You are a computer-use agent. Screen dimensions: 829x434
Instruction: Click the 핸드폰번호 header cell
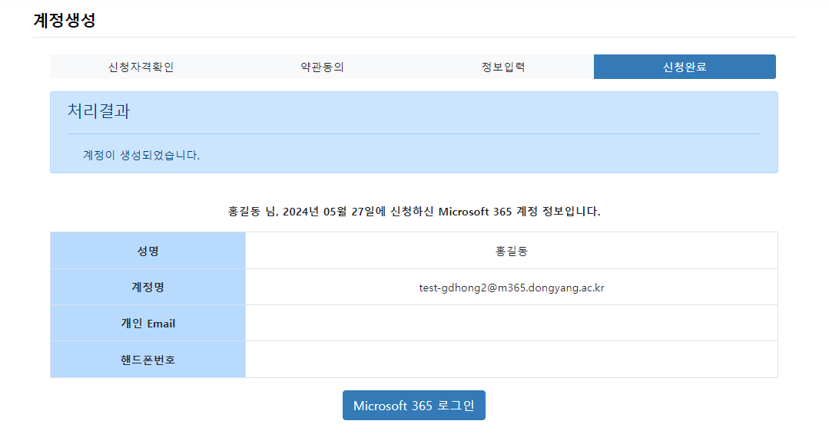coord(148,360)
